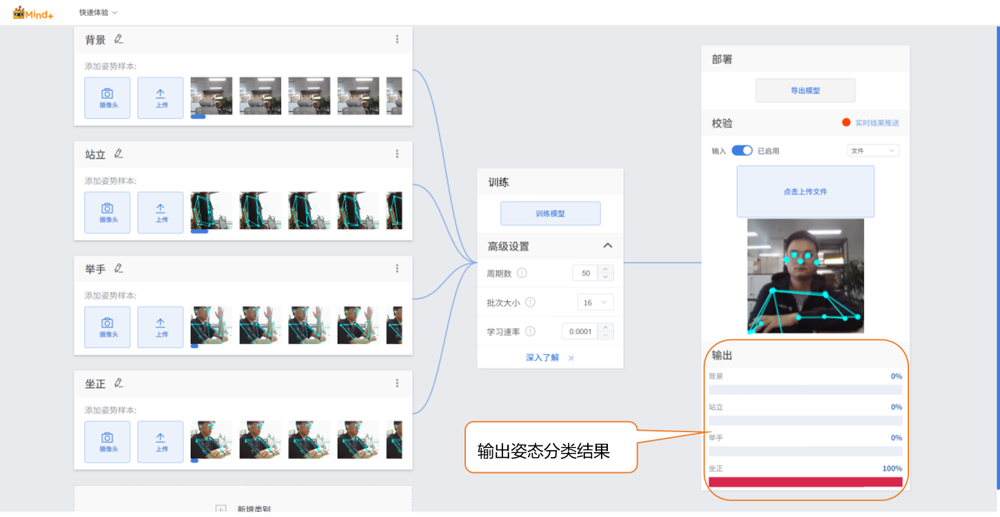Click the 坐正 100% red output bar
Image resolution: width=1000 pixels, height=517 pixels.
(x=805, y=482)
